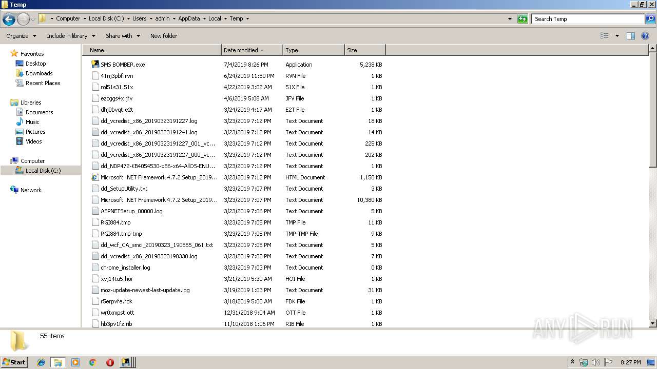Click the network tray icon
The width and height of the screenshot is (657, 369).
(584, 362)
